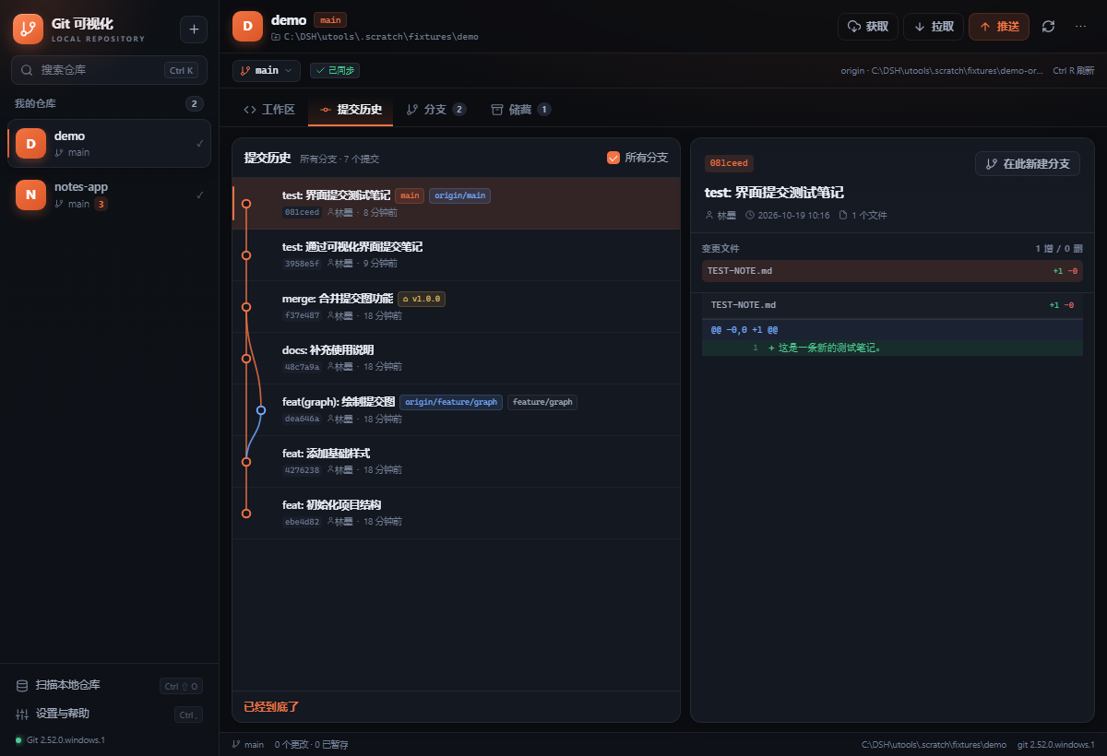The width and height of the screenshot is (1107, 756).
Task: Select commit 'merge: 合并提交图功能'
Action: [456, 306]
